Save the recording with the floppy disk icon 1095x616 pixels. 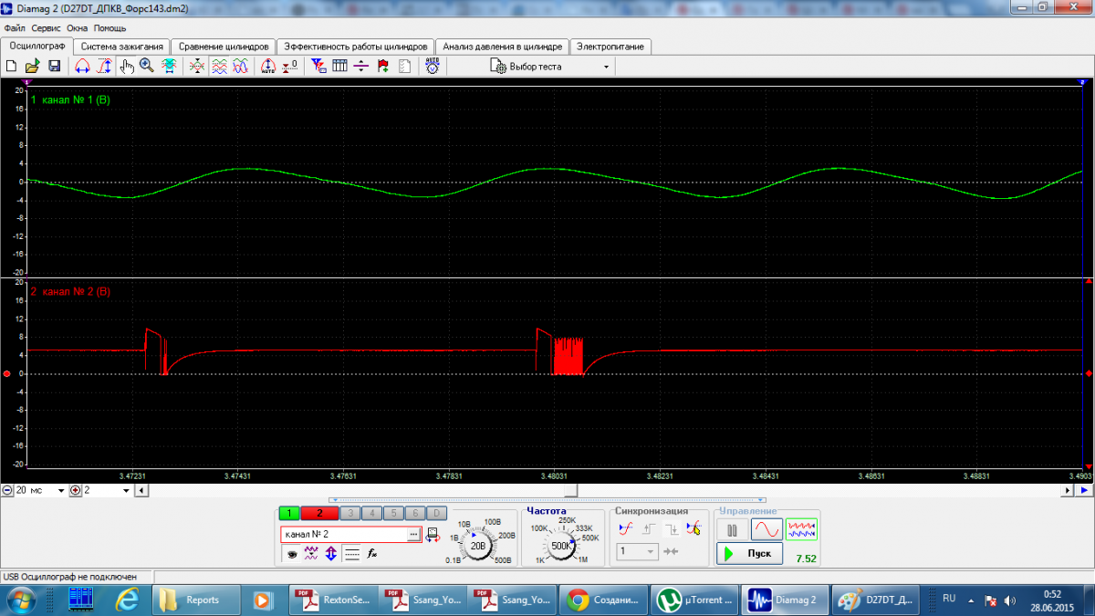54,66
